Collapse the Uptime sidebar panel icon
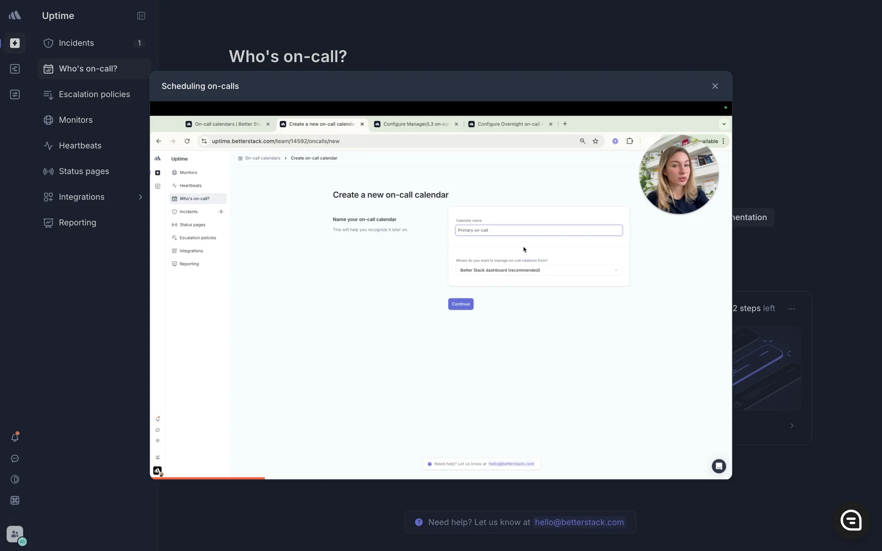 (x=141, y=16)
